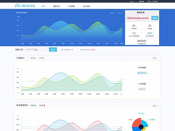Open the 后台设置 navigation tab
Screen dimensions: 175x131
pyautogui.click(x=86, y=6)
